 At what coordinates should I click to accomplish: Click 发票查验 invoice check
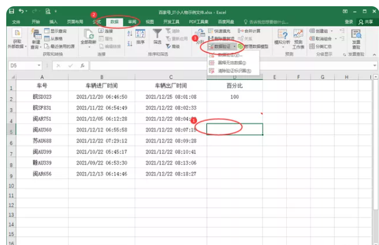356,39
